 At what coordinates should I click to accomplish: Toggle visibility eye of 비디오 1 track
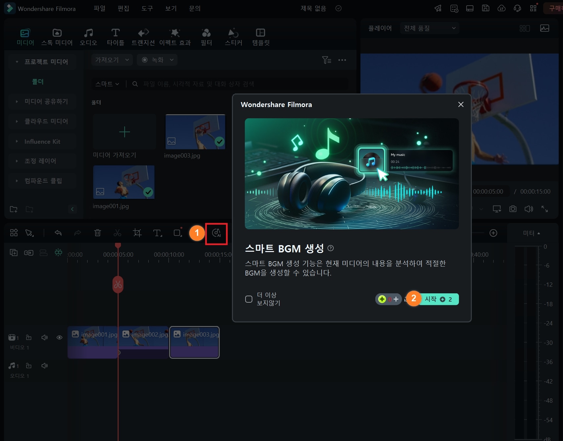[x=59, y=337]
